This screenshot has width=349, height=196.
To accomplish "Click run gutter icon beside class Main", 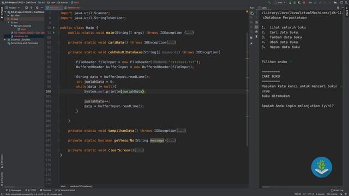I will (x=54, y=28).
